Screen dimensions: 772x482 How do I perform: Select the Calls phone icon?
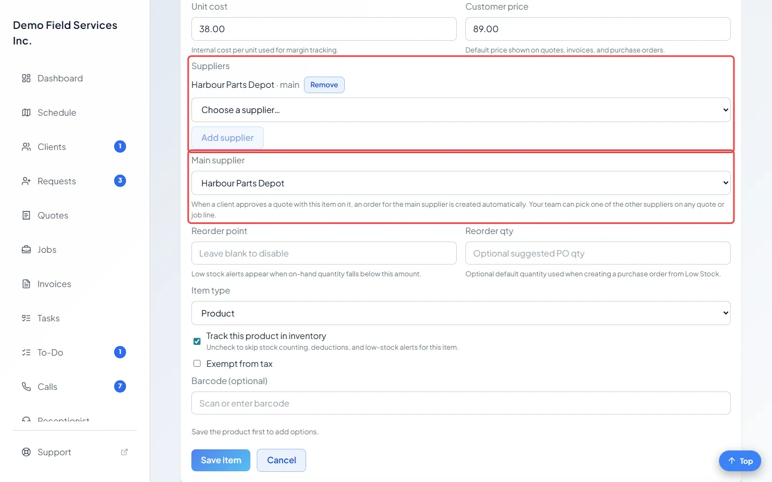click(26, 387)
